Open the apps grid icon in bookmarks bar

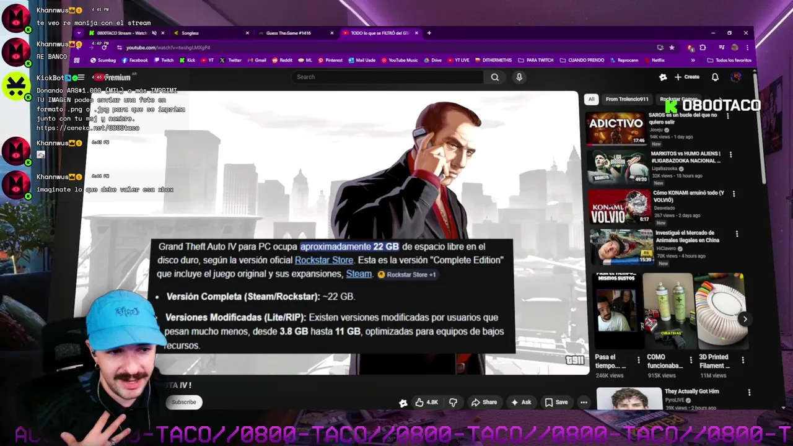pyautogui.click(x=77, y=60)
